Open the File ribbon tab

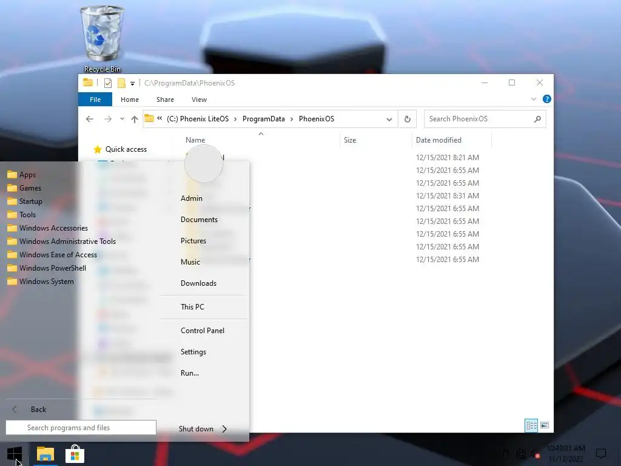pos(95,100)
